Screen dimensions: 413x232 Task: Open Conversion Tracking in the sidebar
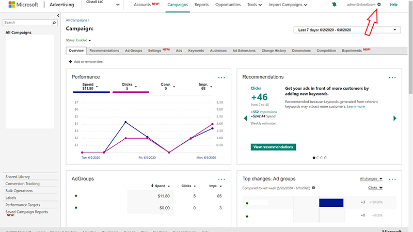tap(22, 184)
